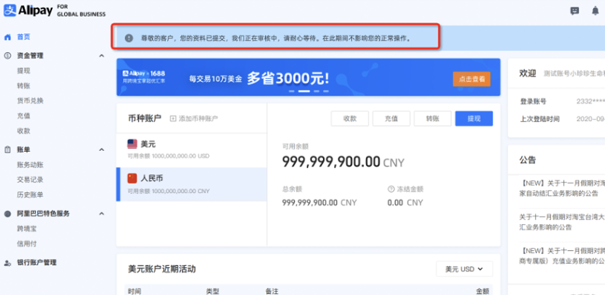605x295 pixels.
Task: Click the China flag icon for 人民币
Action: 132,178
